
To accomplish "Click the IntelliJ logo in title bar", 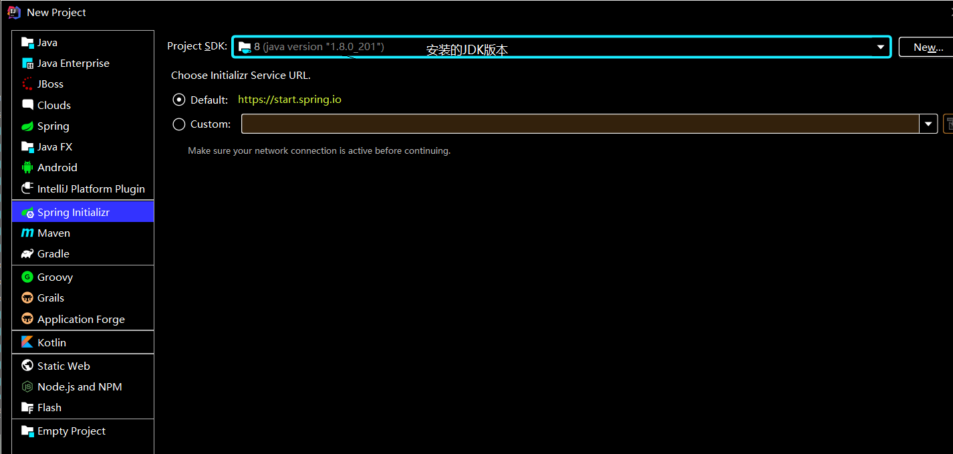I will pyautogui.click(x=14, y=12).
